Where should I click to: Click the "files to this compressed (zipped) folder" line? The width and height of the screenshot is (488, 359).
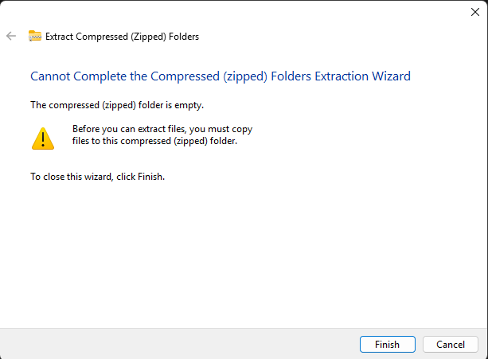154,142
